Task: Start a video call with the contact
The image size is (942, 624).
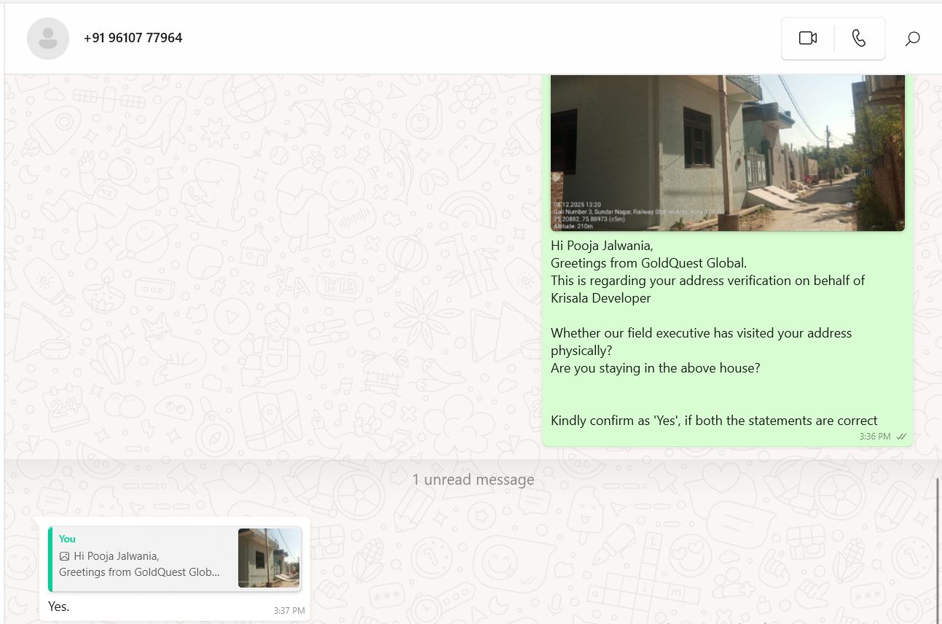Action: click(807, 39)
